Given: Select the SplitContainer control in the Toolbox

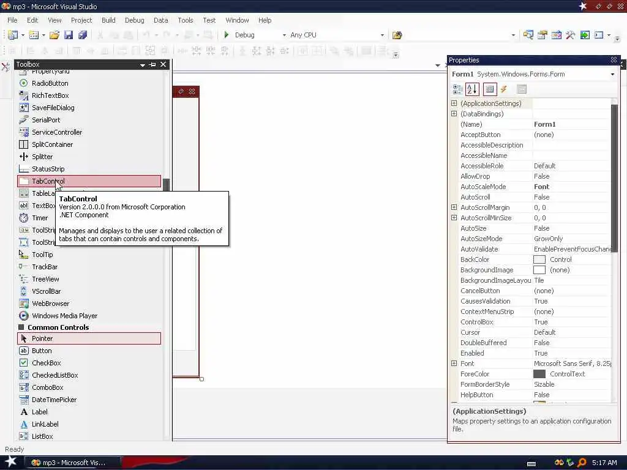Looking at the screenshot, I should tap(89, 144).
